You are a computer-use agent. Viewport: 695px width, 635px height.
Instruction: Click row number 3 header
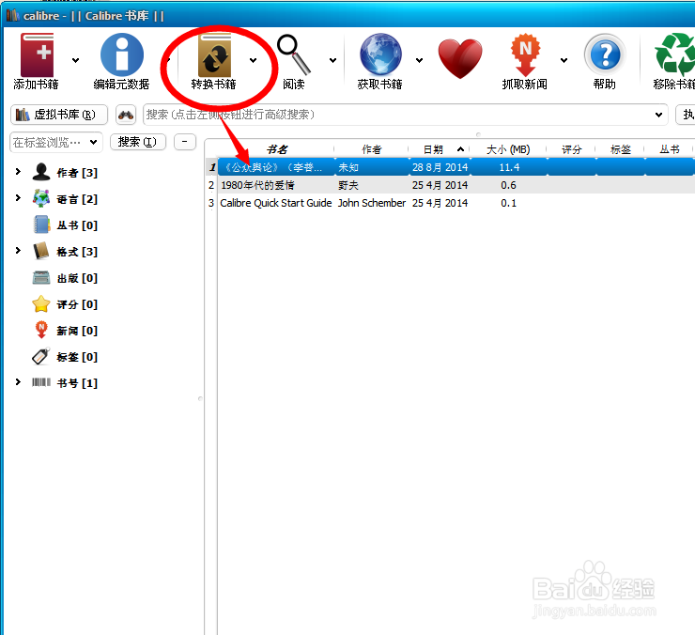(211, 203)
